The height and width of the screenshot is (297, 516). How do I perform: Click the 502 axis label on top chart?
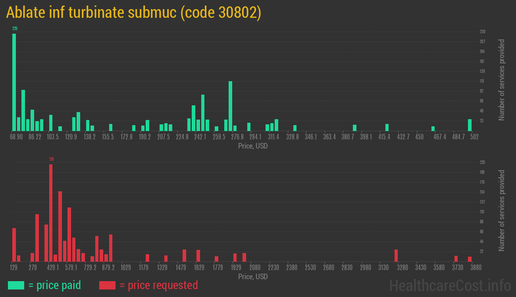click(474, 136)
